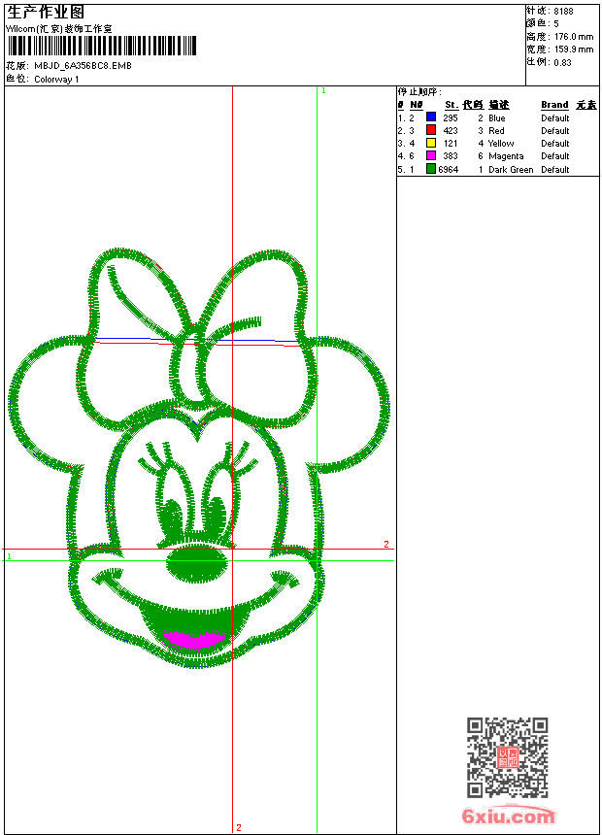Click 'Default' brand in the Dark Green row
The image size is (602, 835).
tap(554, 169)
